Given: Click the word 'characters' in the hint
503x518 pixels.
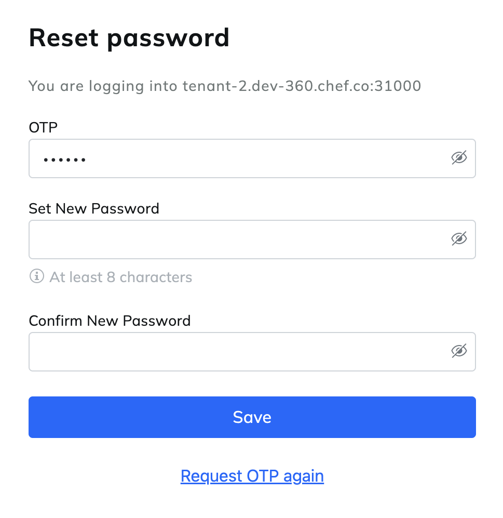Looking at the screenshot, I should coord(156,277).
